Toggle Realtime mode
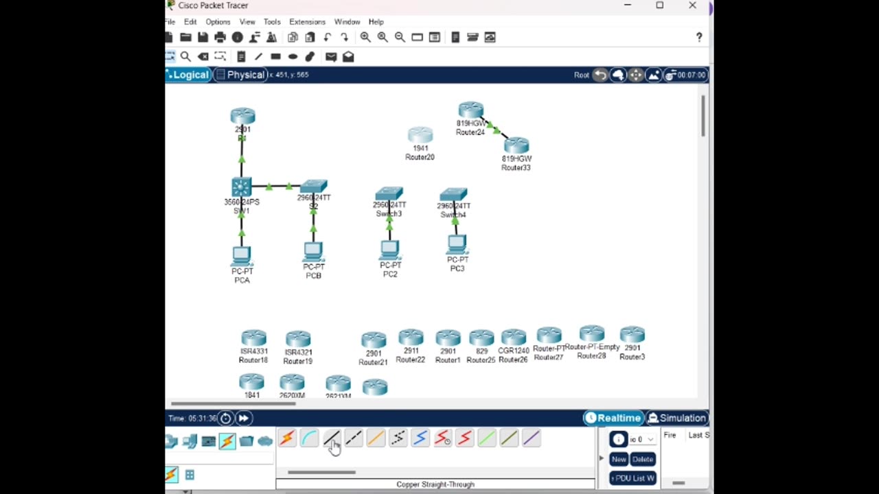879x494 pixels. [x=613, y=418]
